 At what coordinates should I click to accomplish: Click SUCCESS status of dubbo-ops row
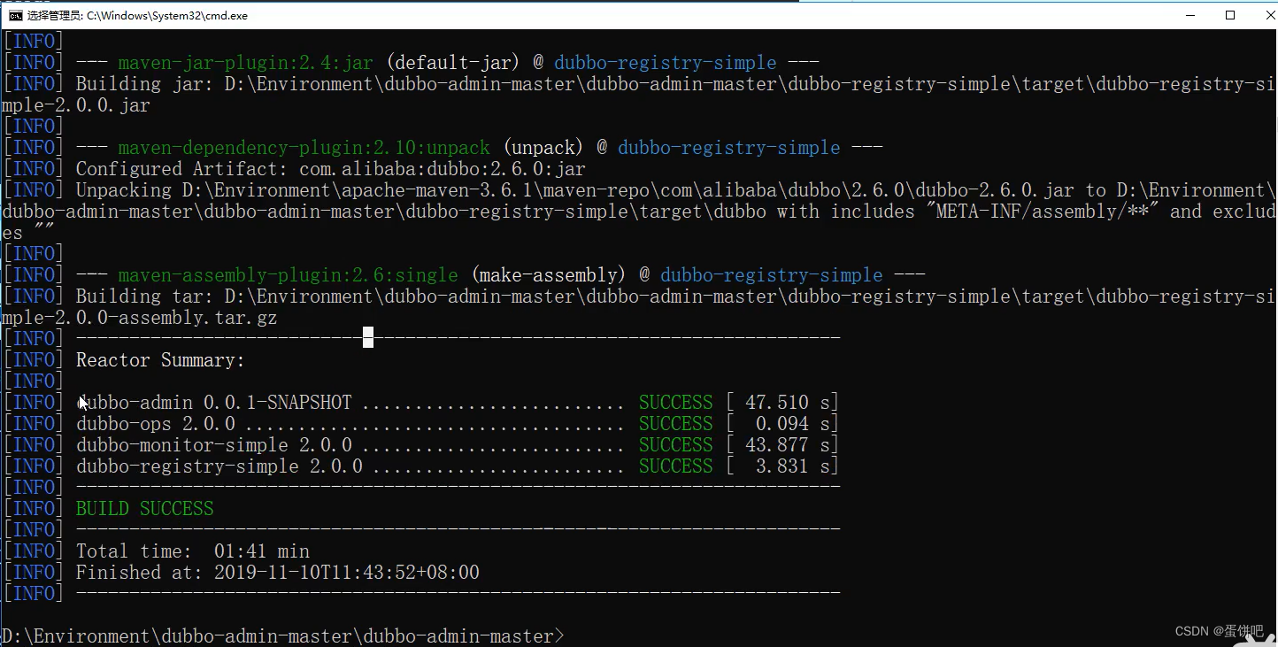click(676, 424)
